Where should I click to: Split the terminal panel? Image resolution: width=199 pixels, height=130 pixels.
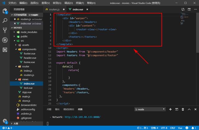pyautogui.click(x=177, y=109)
